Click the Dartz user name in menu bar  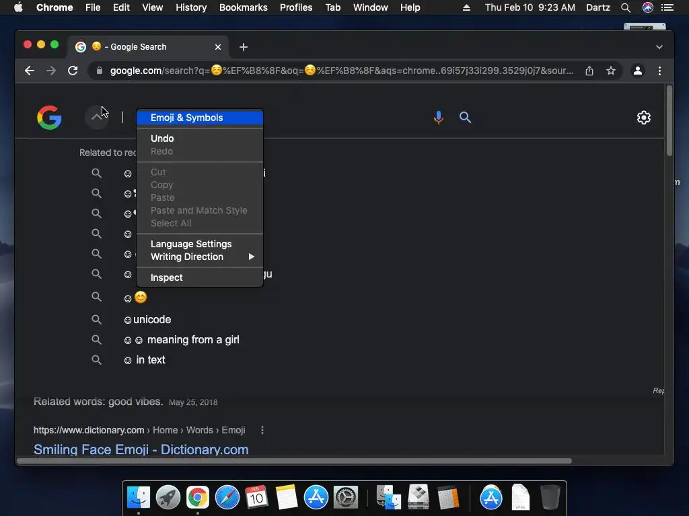[x=598, y=7]
